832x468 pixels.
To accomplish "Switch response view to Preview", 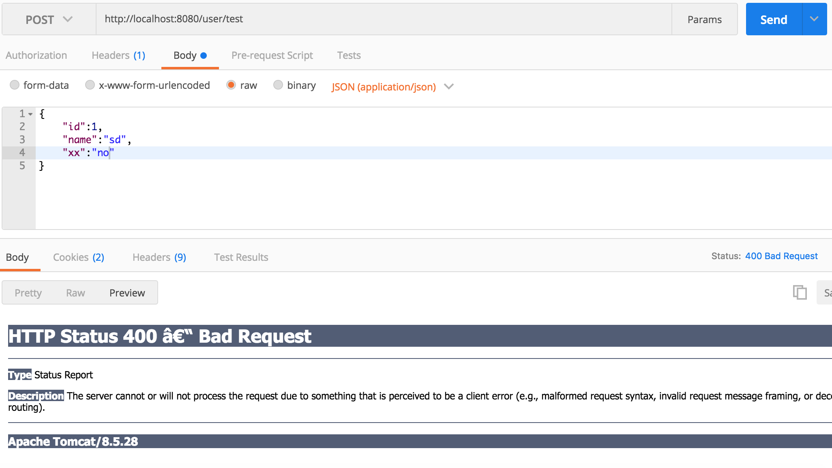I will [x=127, y=293].
